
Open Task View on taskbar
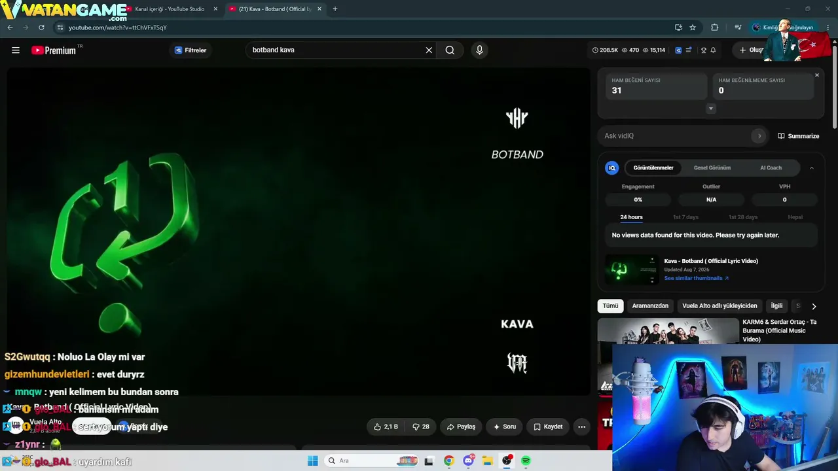point(429,461)
